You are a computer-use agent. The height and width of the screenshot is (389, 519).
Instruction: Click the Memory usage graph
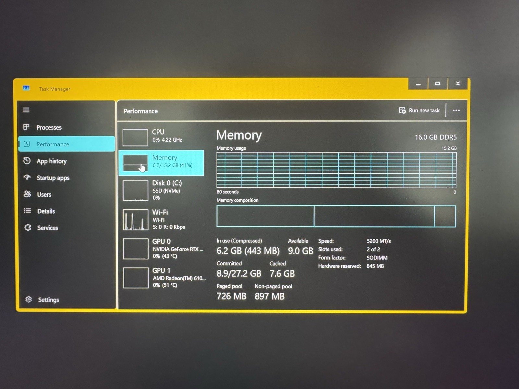(x=336, y=170)
